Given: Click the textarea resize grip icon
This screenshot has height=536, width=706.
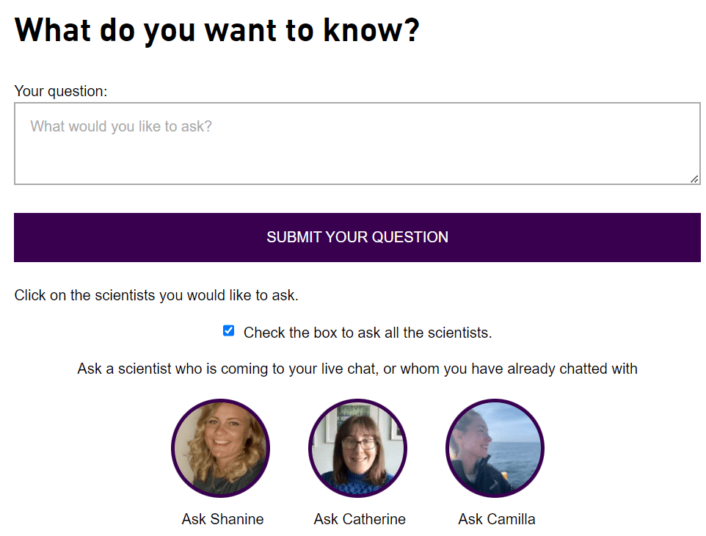Looking at the screenshot, I should [694, 178].
